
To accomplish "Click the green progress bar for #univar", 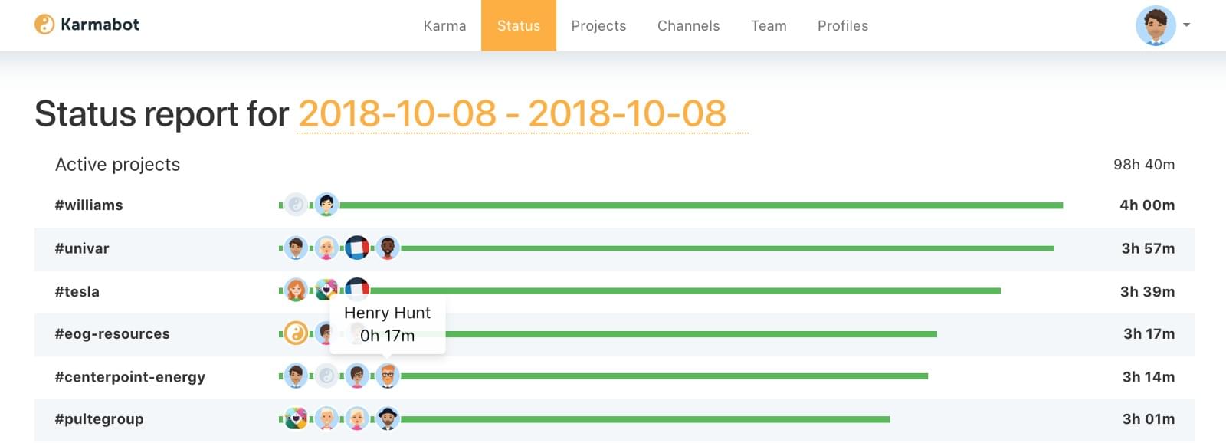I will (728, 248).
